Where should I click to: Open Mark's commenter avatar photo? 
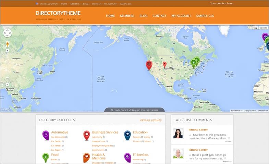(178, 153)
